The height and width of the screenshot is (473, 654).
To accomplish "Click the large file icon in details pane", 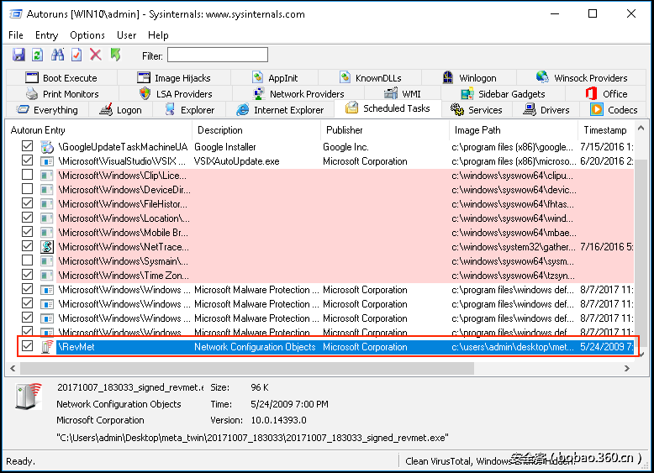I will point(29,397).
